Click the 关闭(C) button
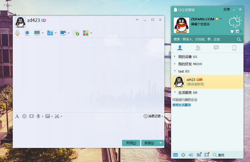Viewport: 250px width, 162px height. 131,143
